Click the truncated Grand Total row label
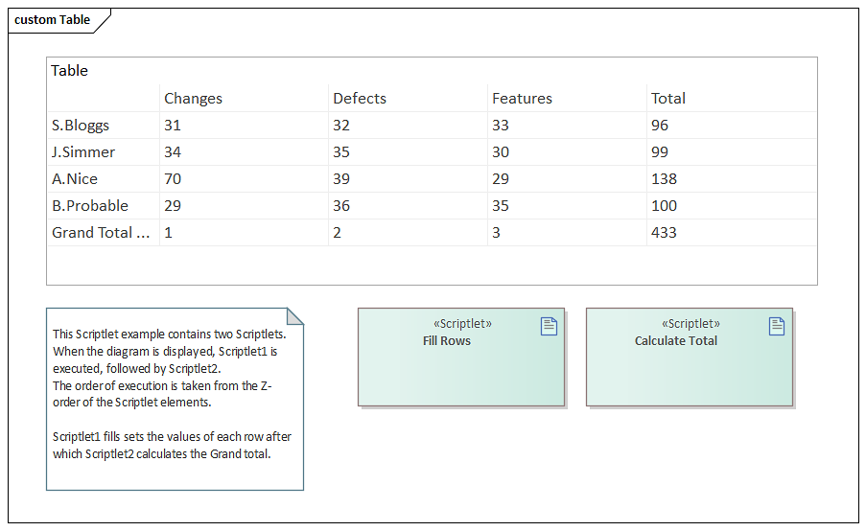This screenshot has width=866, height=531. coord(102,233)
